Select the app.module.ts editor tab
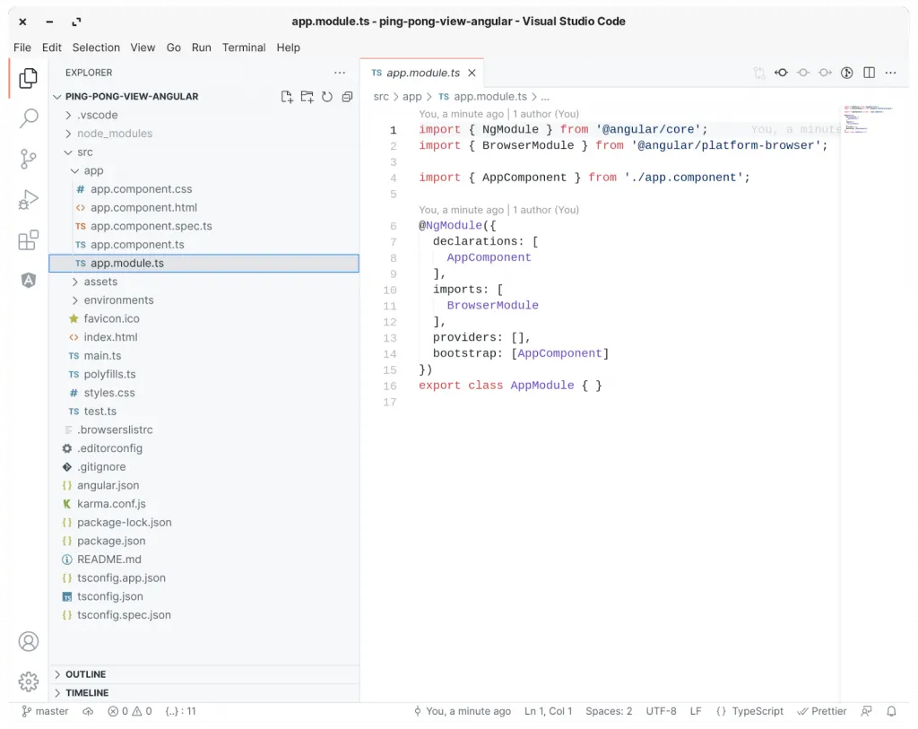918x729 pixels. (421, 73)
